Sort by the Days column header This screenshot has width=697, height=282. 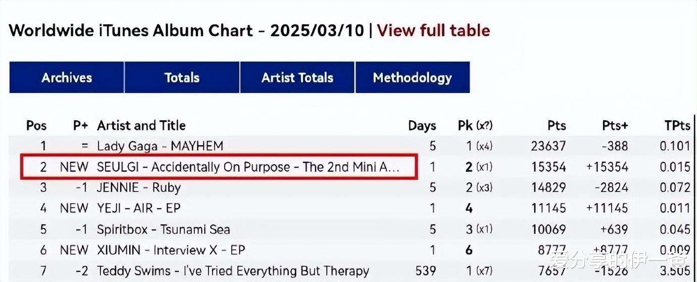coord(422,125)
